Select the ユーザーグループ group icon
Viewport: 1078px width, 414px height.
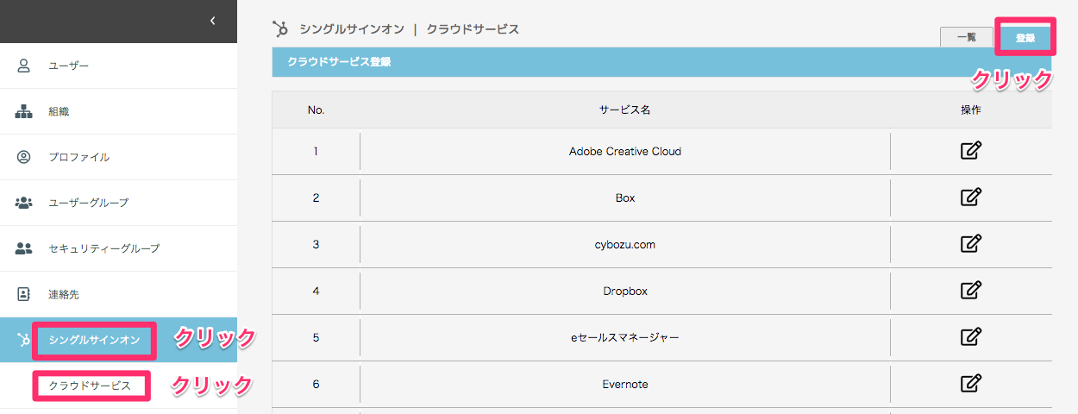[x=24, y=203]
